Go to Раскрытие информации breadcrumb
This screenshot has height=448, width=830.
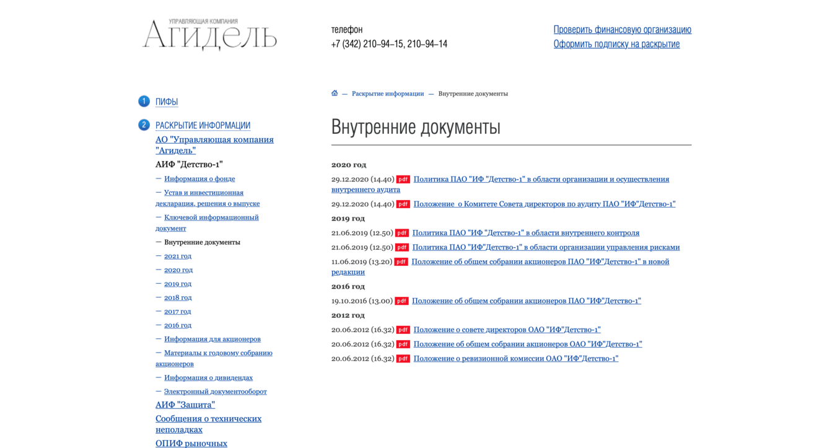coord(388,94)
